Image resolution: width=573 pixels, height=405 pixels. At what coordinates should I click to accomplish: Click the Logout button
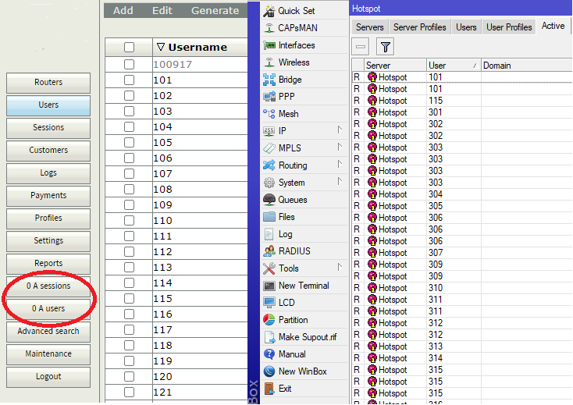click(48, 377)
